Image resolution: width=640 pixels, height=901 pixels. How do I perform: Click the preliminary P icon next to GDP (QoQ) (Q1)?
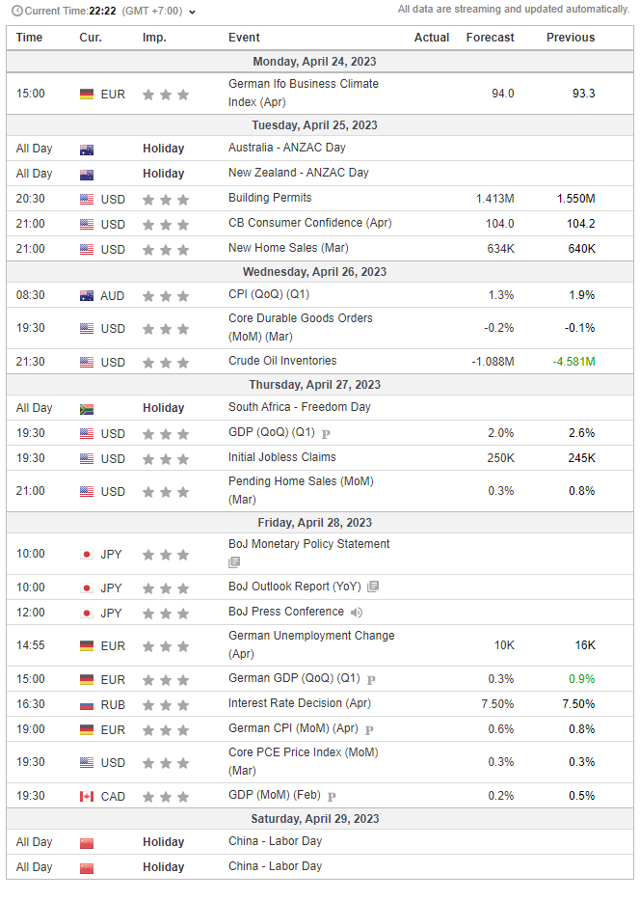pyautogui.click(x=326, y=434)
